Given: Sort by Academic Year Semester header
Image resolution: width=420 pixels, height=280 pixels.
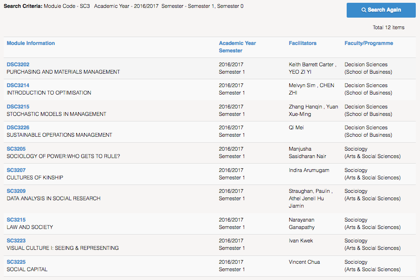Looking at the screenshot, I should [237, 47].
